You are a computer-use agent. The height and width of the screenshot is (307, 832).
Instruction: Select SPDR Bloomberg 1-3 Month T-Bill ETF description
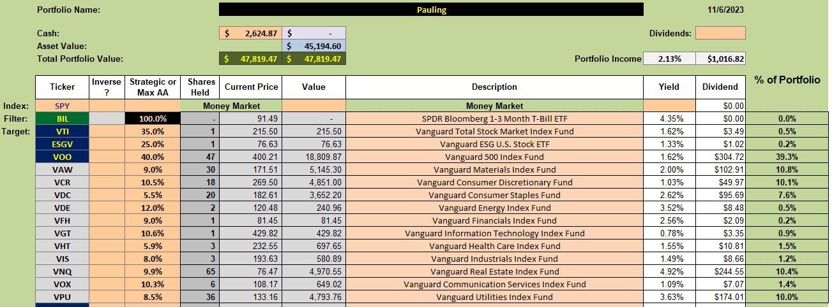[x=494, y=118]
